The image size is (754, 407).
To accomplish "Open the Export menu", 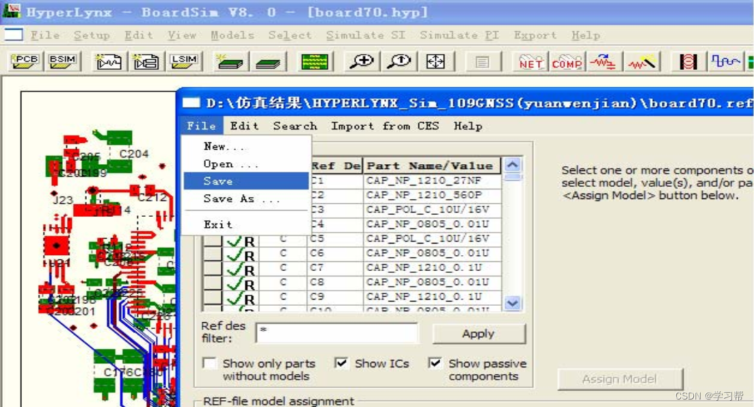I will pos(535,35).
